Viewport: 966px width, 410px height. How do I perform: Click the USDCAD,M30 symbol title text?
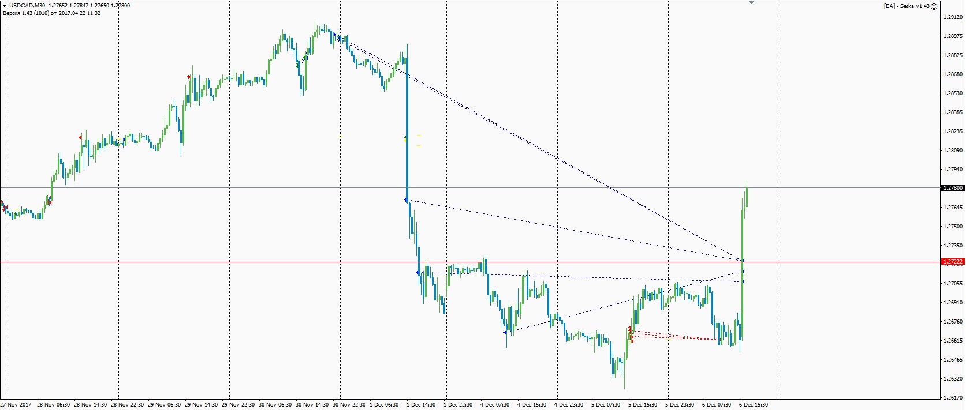(27, 6)
